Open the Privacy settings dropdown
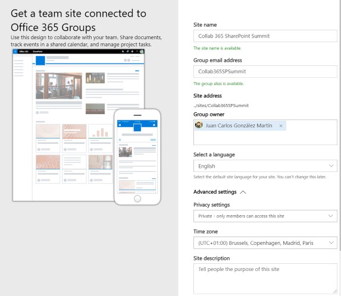 (x=265, y=216)
